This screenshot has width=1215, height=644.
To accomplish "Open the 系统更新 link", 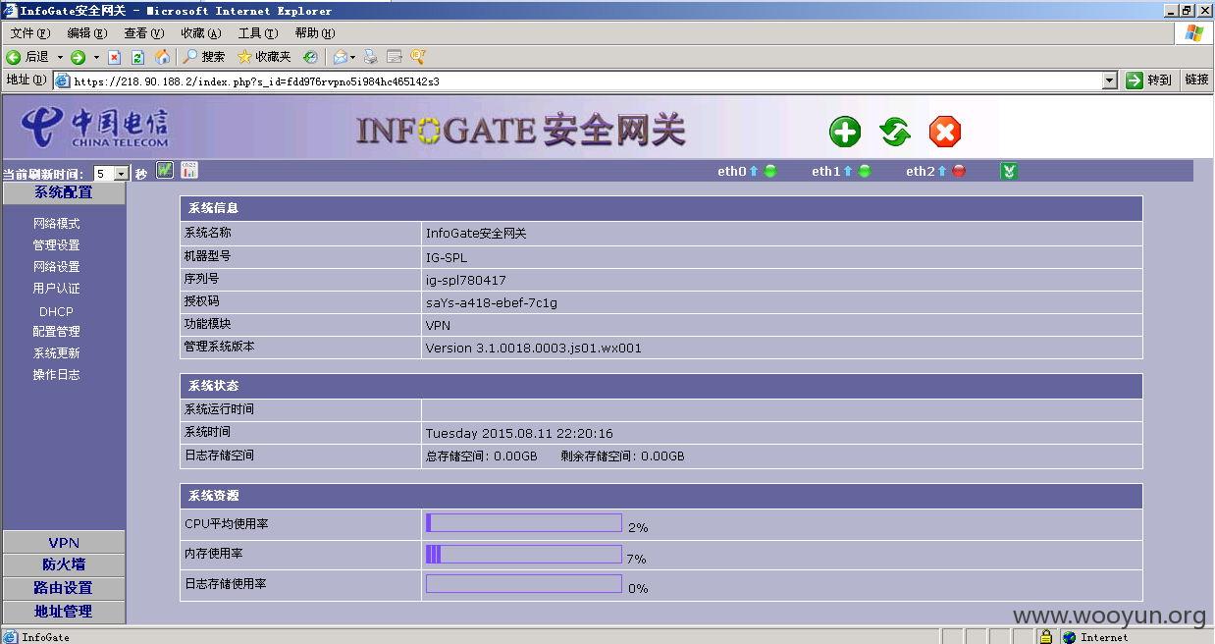I will pos(56,353).
